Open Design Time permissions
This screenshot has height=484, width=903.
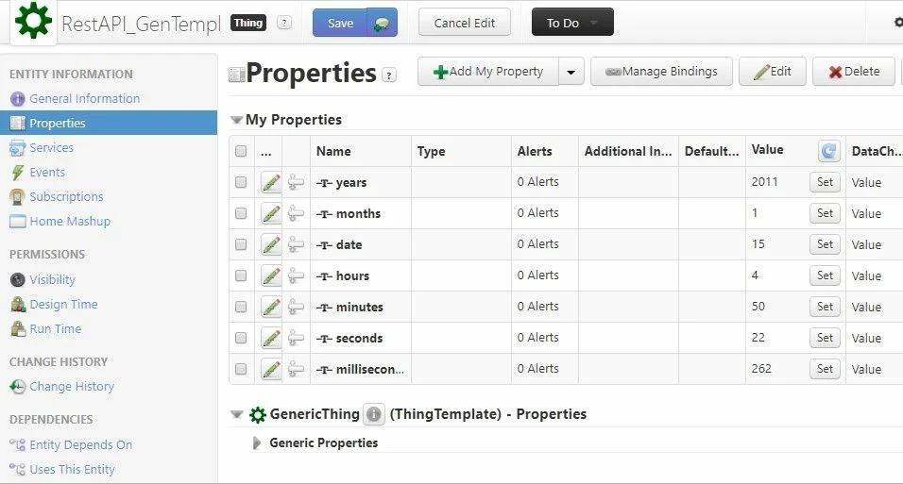63,304
